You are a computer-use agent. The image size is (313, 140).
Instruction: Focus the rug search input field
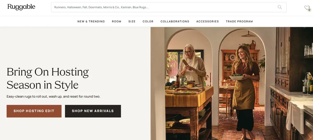164,7
